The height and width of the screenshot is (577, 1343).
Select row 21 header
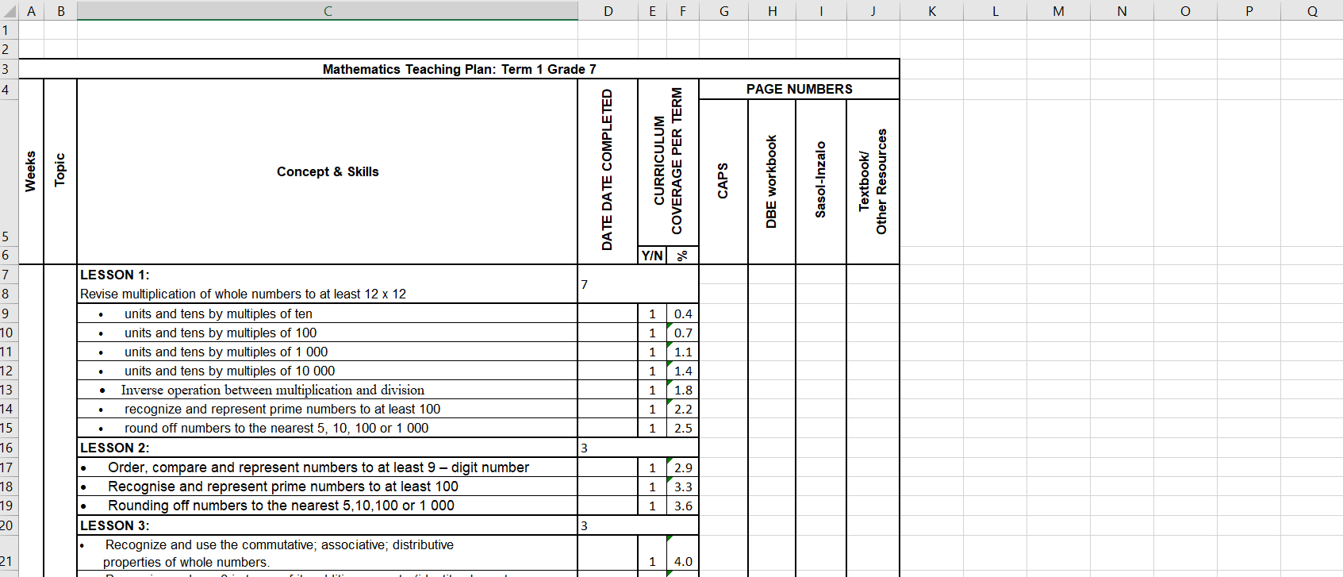point(9,553)
